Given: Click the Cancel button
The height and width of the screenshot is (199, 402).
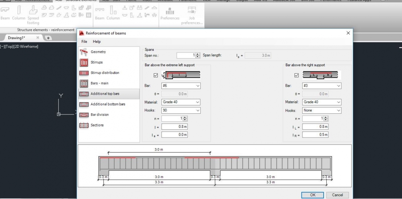Looking at the screenshot, I should coord(337,195).
